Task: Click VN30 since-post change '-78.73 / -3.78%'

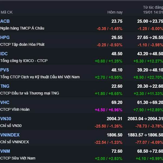Action: (x=149, y=126)
